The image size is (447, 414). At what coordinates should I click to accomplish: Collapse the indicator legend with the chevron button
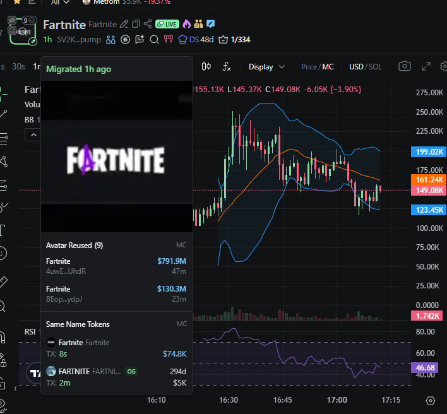[33, 135]
